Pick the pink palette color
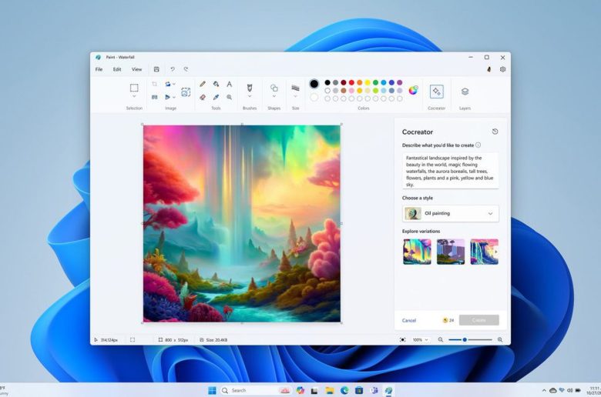 pos(351,91)
